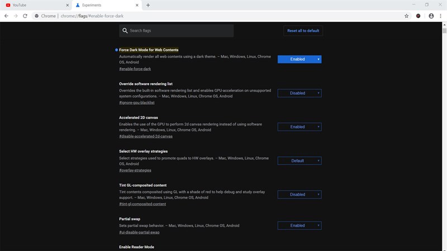Viewport: 447px width, 251px height.
Task: Click the dark extension icon beside the star
Action: click(x=418, y=16)
